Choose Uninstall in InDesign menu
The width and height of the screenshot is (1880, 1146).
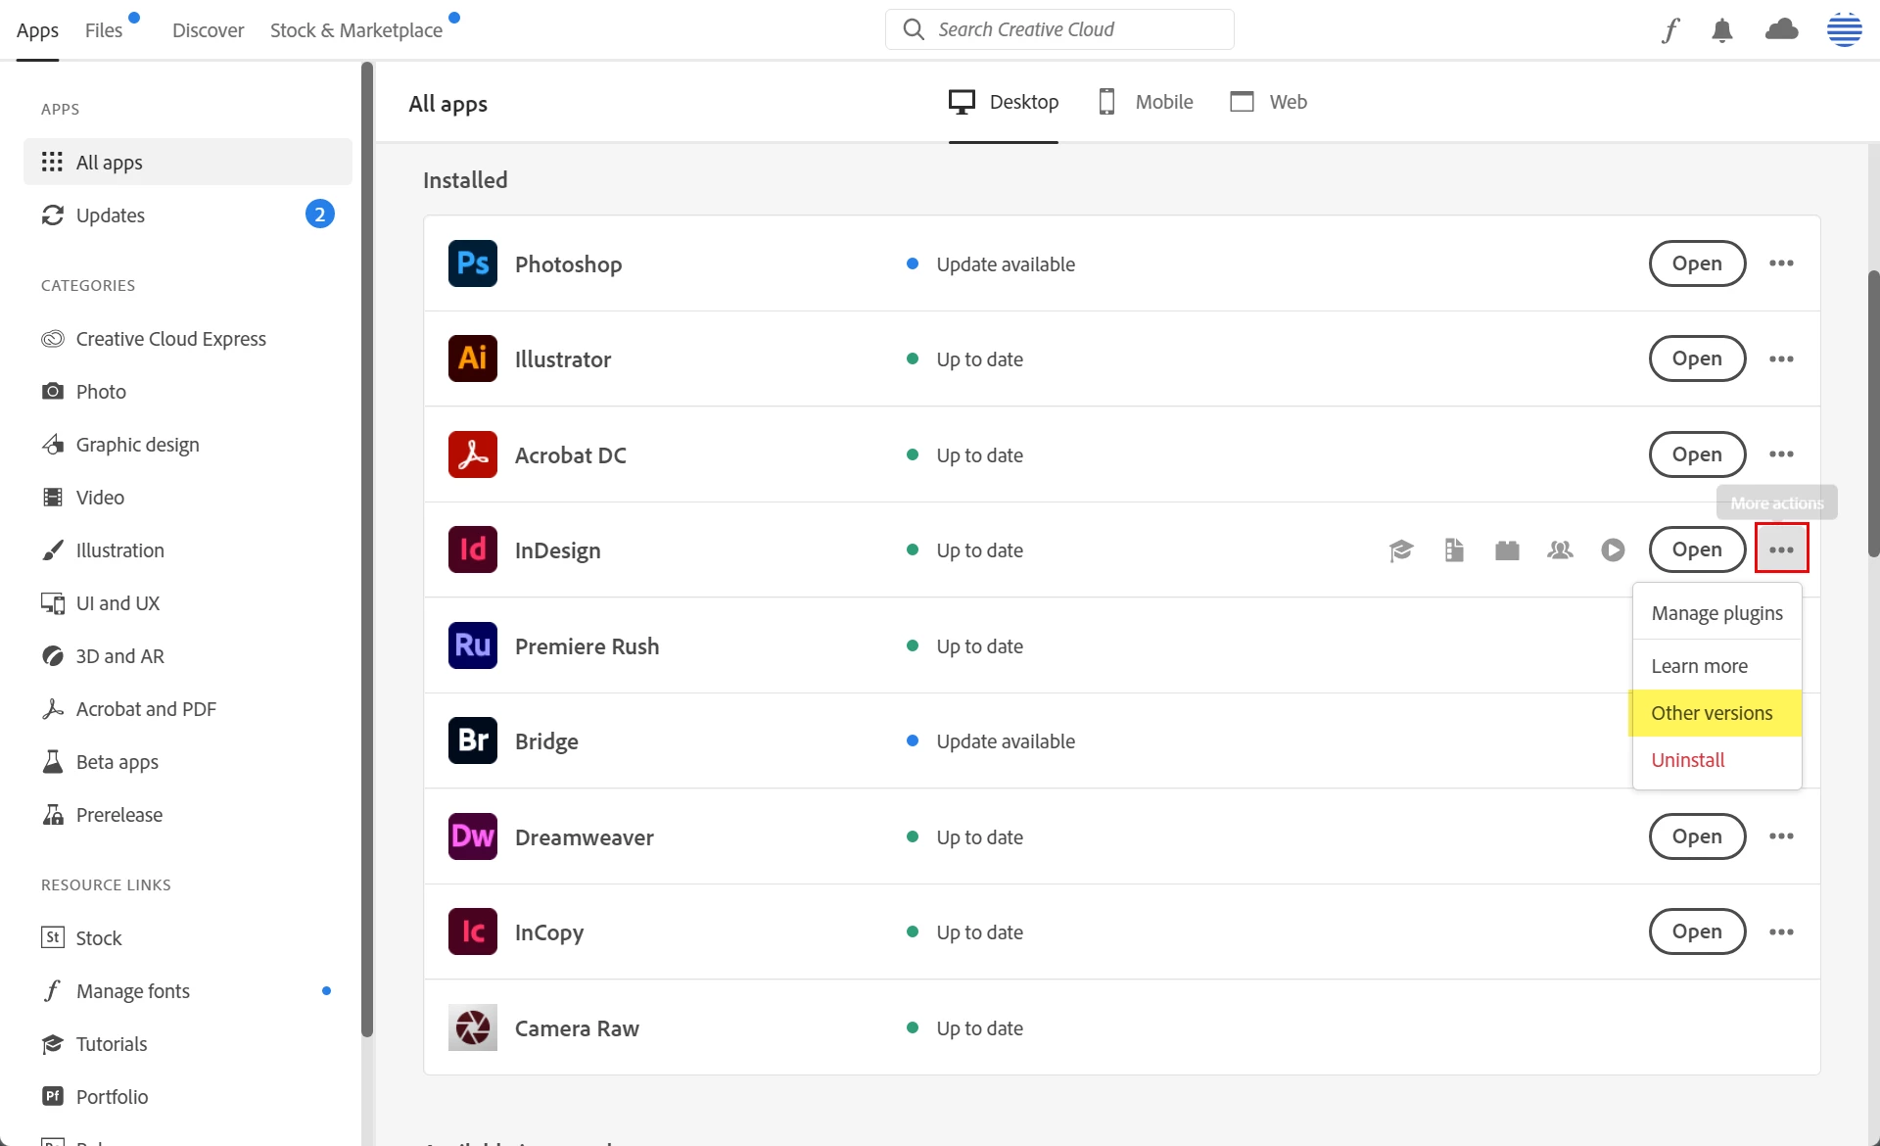tap(1688, 760)
